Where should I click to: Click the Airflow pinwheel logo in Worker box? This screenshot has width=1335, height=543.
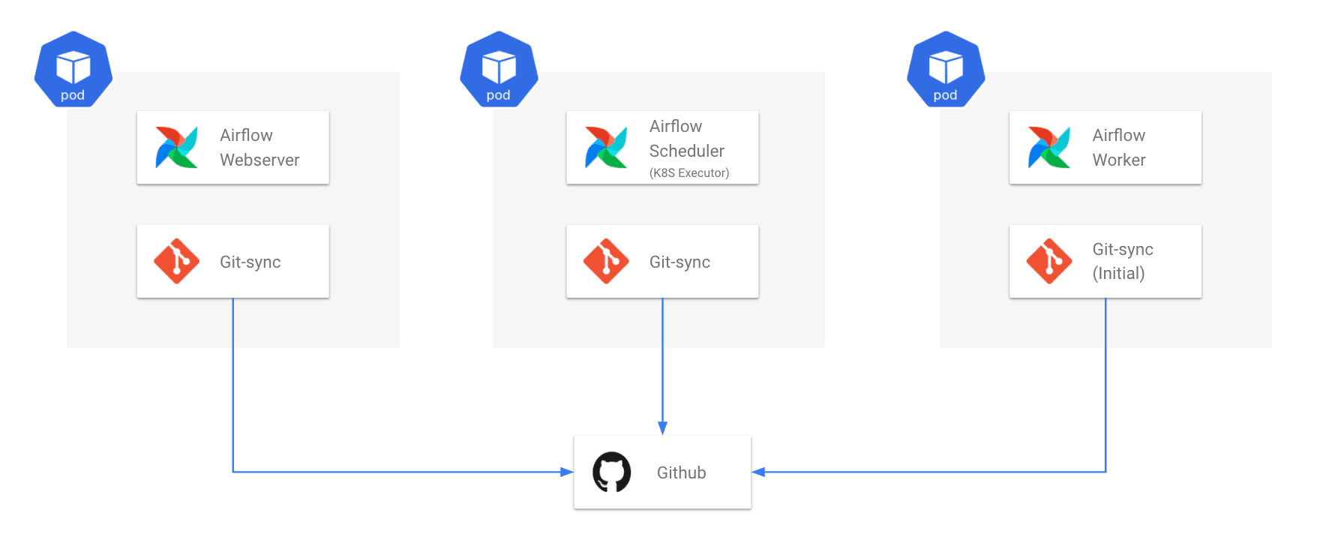pos(1049,147)
